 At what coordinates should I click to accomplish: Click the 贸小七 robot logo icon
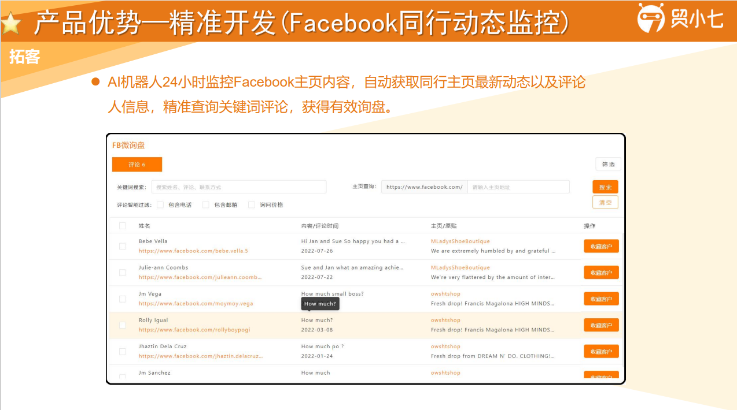(651, 18)
